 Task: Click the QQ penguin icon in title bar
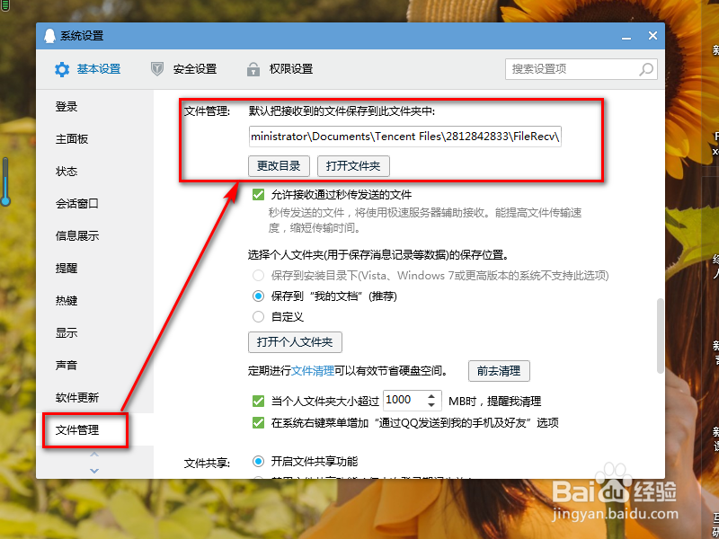coord(50,35)
